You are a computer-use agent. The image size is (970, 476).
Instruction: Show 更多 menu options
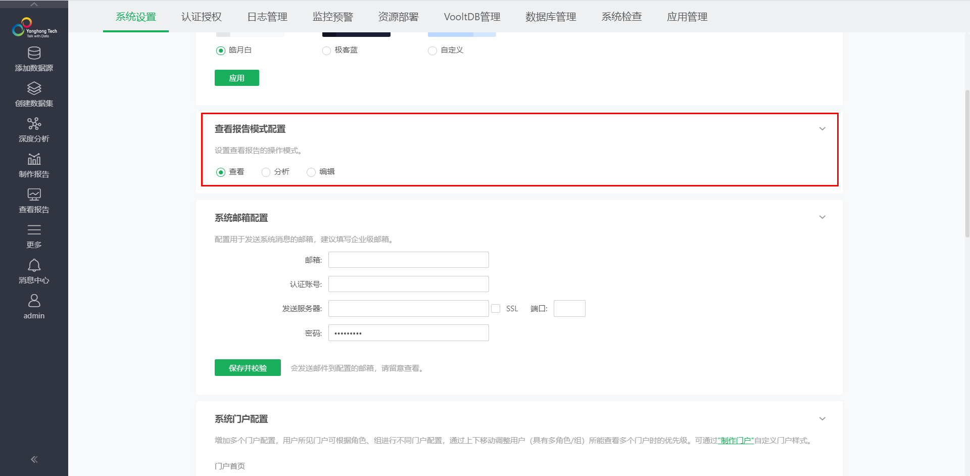coord(34,236)
